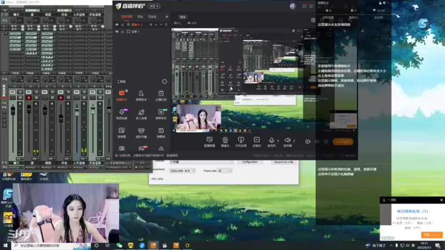This screenshot has width=445, height=250.
Task: Collapse the 工具箱 toolbox section
Action: point(164,81)
